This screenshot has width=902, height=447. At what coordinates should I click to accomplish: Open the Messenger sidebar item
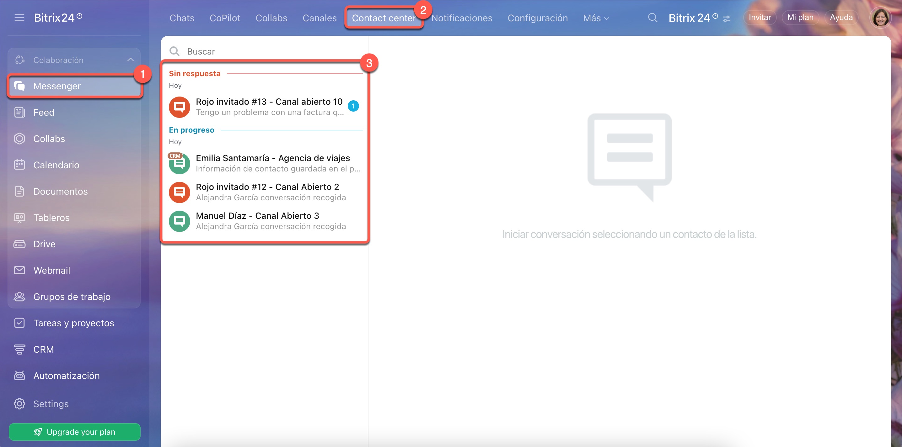point(75,86)
